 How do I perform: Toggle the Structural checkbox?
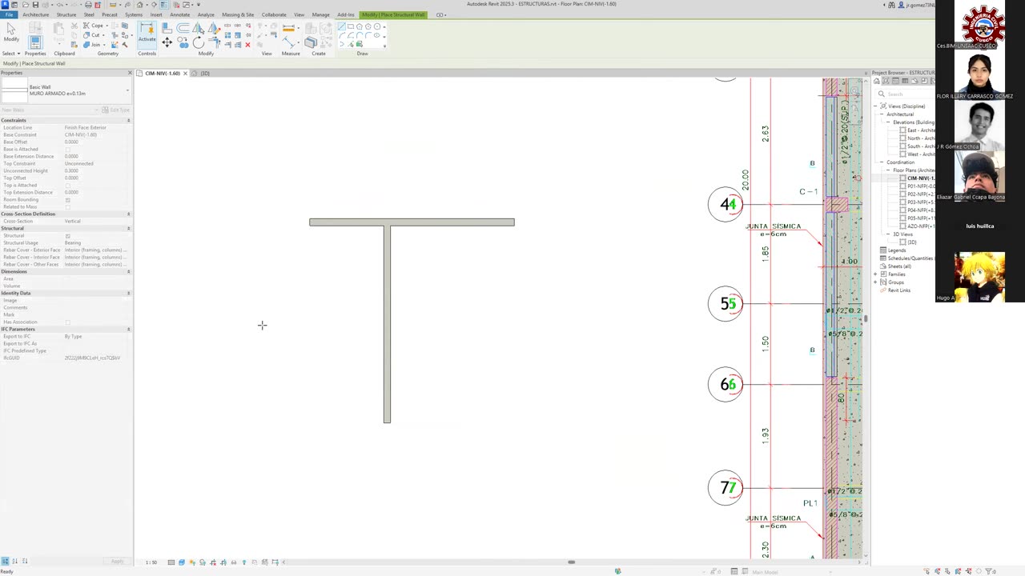67,236
